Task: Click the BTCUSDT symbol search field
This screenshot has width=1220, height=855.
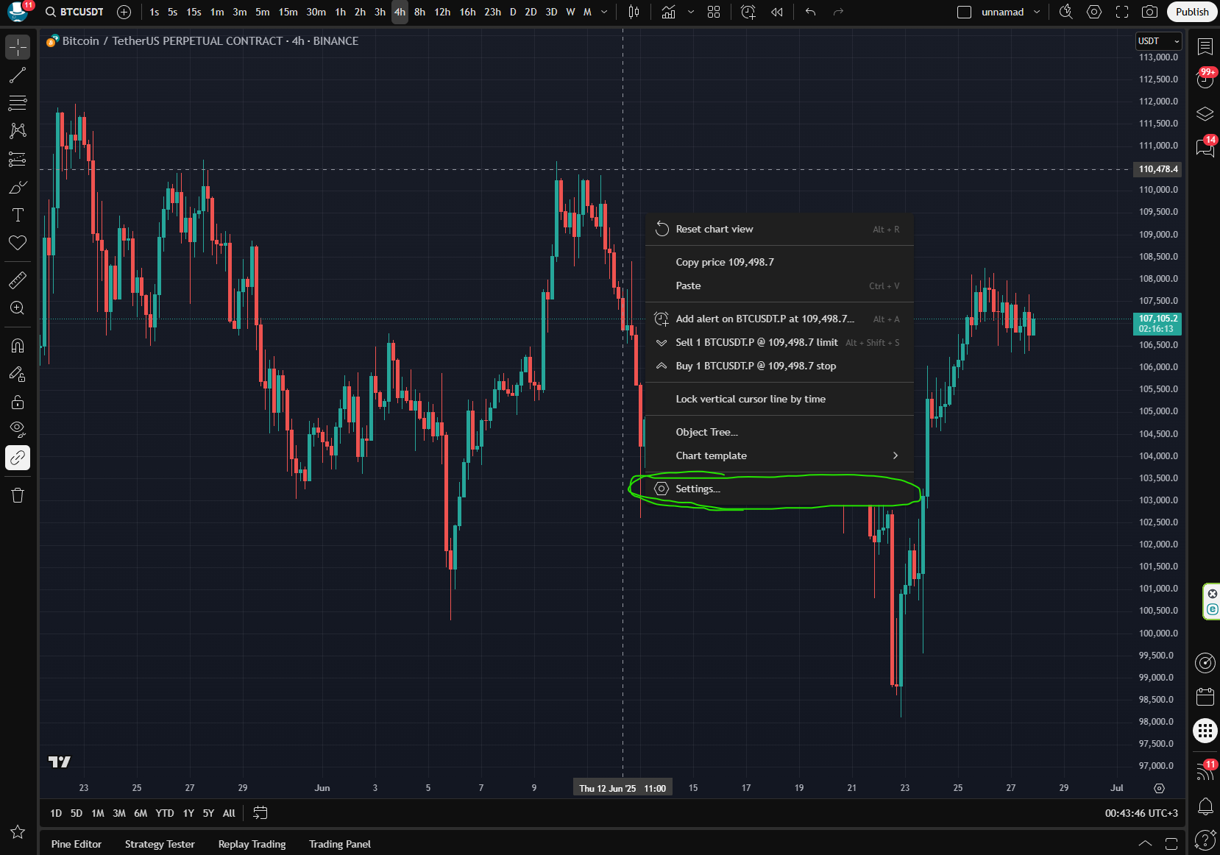Action: point(75,12)
